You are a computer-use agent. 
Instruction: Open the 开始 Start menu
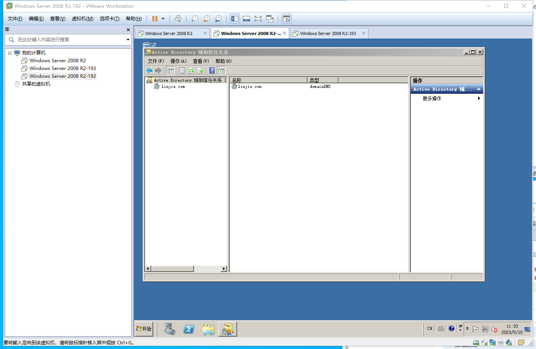(x=144, y=329)
